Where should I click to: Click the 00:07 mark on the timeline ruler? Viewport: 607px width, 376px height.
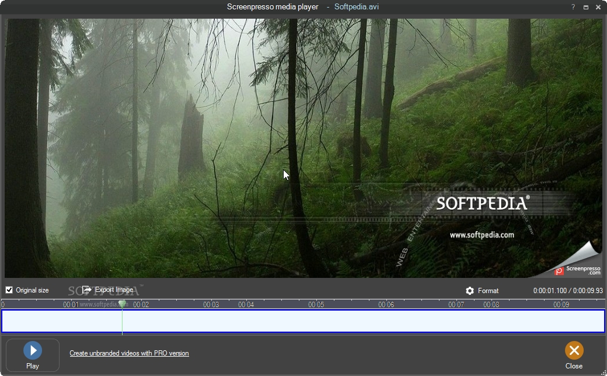[x=456, y=305]
